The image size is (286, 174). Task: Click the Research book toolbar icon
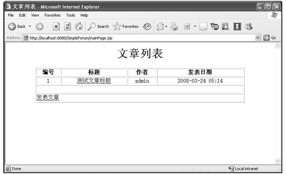[225, 27]
